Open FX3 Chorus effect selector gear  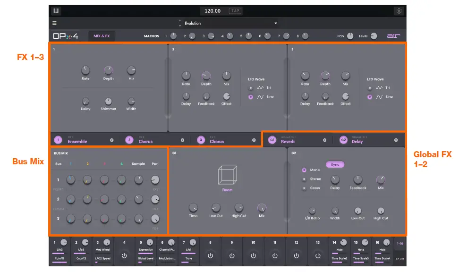(x=253, y=140)
